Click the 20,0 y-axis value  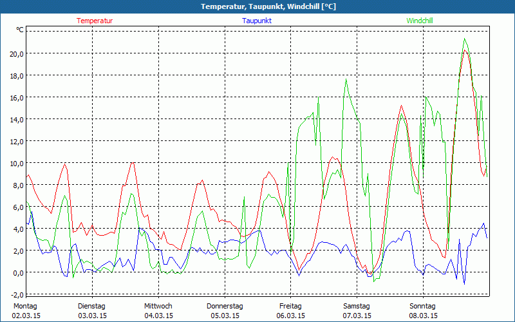pyautogui.click(x=17, y=54)
